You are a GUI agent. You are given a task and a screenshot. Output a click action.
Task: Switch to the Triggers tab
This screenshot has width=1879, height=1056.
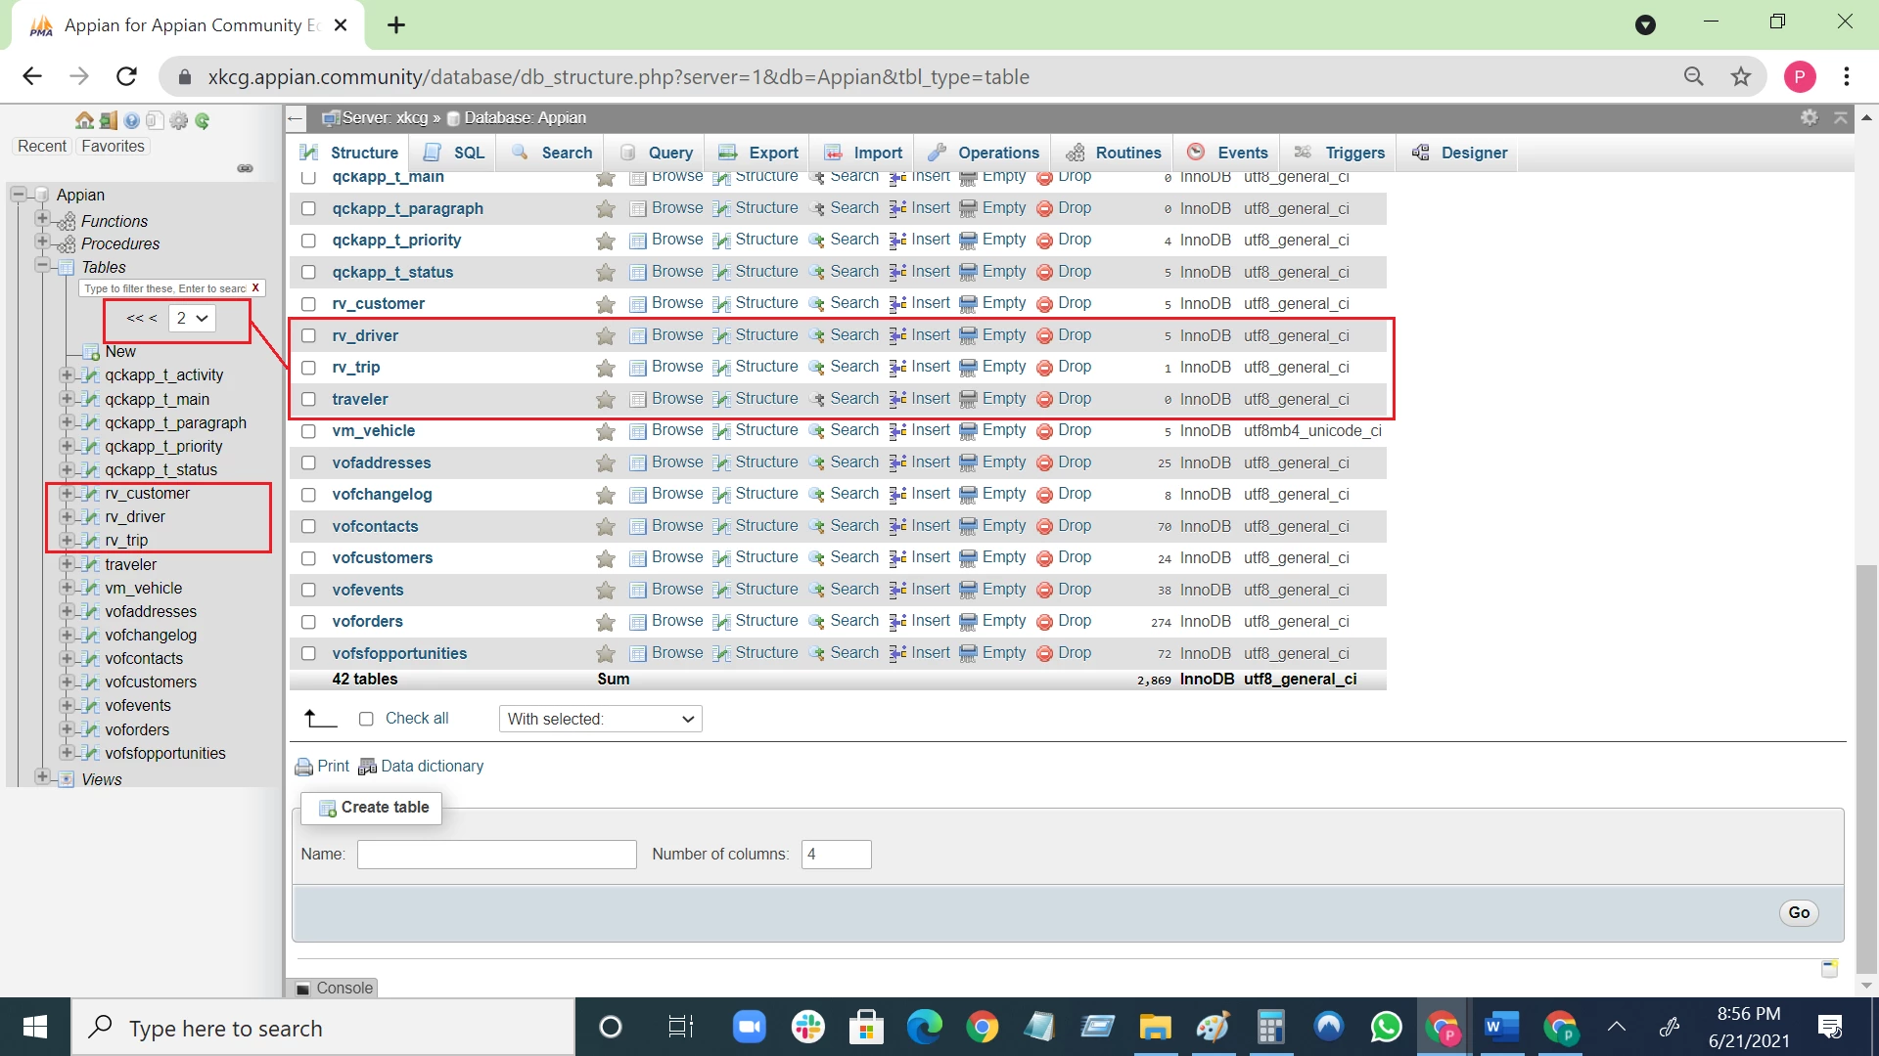pyautogui.click(x=1340, y=153)
